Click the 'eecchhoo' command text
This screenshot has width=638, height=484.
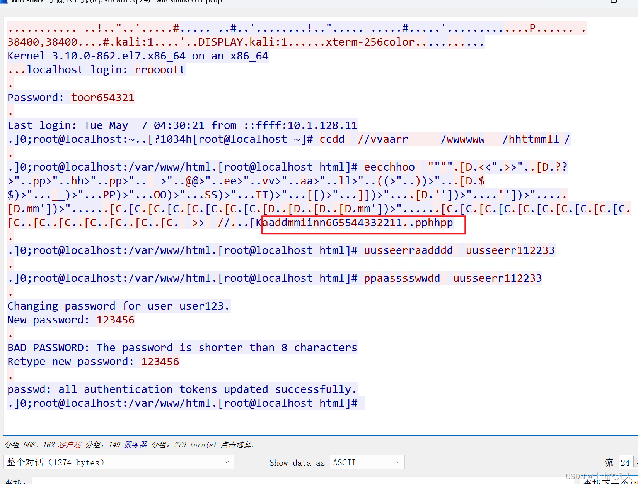coord(389,167)
